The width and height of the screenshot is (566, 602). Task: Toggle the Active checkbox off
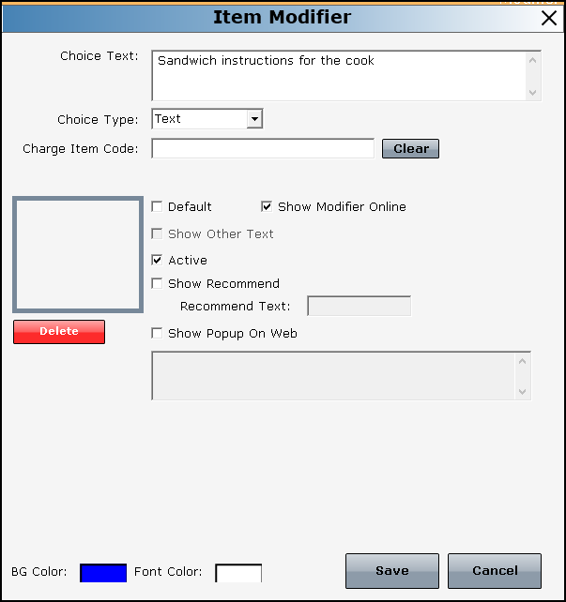[x=158, y=261]
